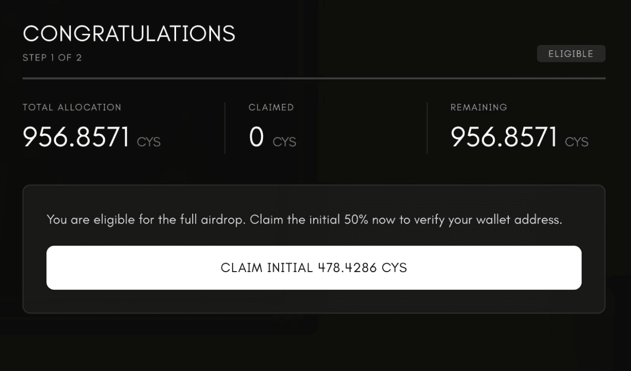The image size is (631, 371).
Task: Select the remaining value 956.8571
Action: 504,137
